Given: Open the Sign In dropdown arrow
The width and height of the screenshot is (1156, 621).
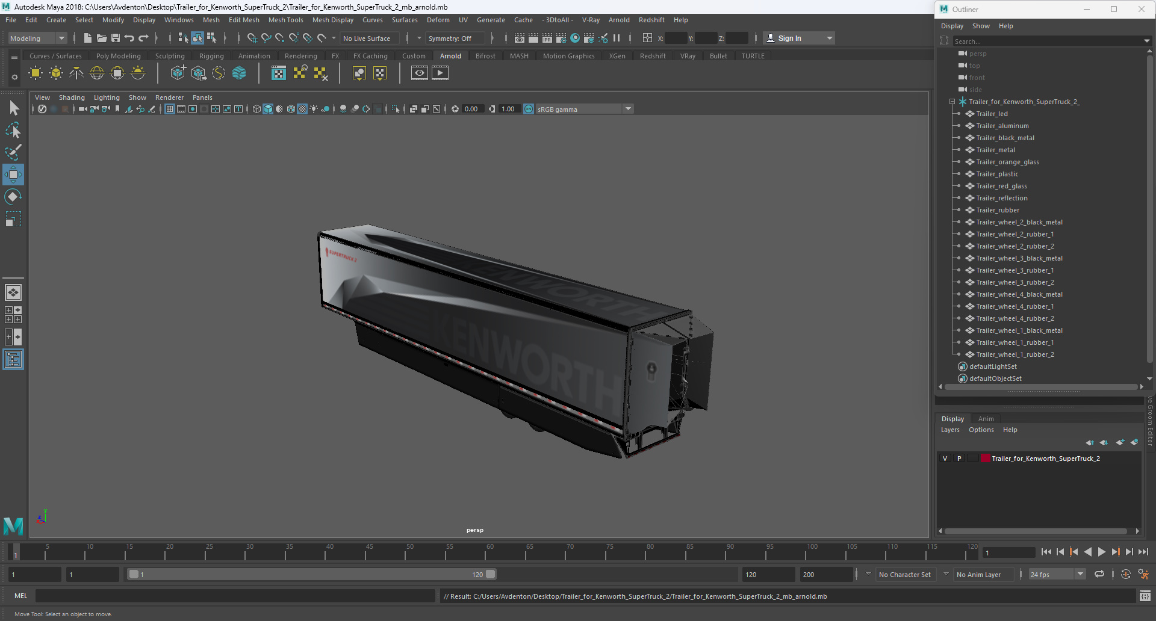Looking at the screenshot, I should point(830,38).
